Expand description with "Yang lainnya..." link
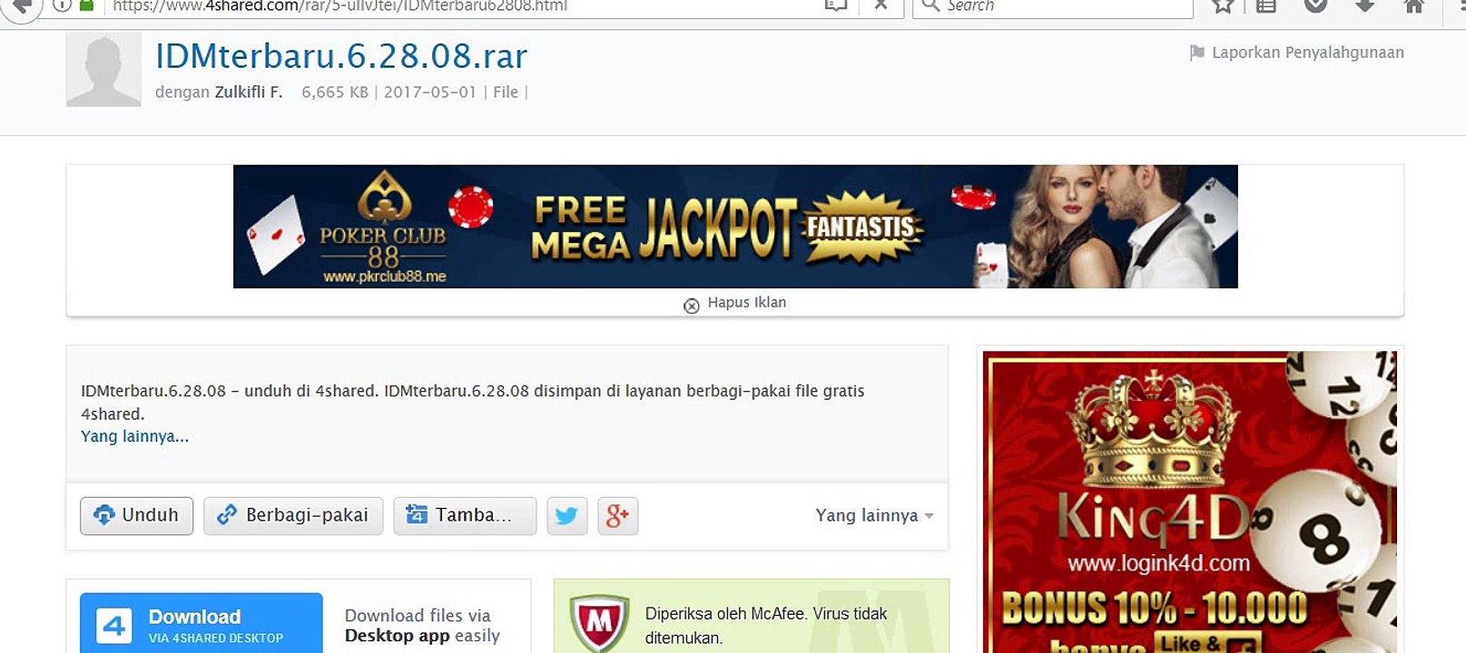The width and height of the screenshot is (1466, 653). (134, 436)
